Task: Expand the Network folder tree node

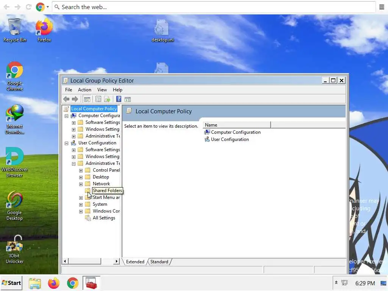Action: coord(81,184)
